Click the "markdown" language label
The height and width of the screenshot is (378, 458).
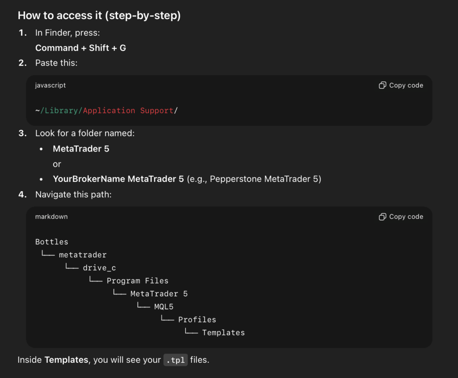pyautogui.click(x=51, y=217)
